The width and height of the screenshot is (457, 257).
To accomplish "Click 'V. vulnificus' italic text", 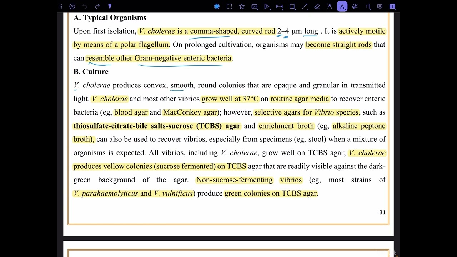I will [173, 193].
